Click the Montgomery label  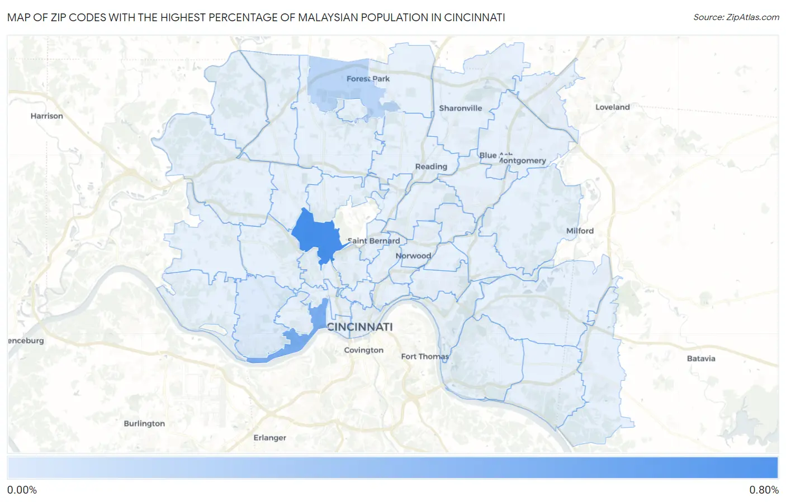click(522, 161)
